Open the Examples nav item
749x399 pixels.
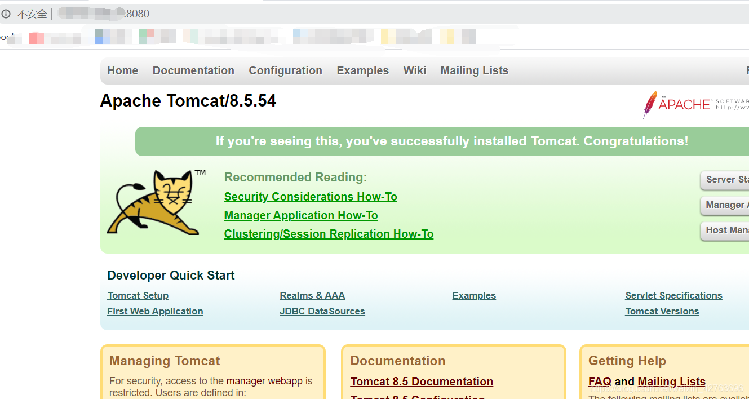(363, 70)
